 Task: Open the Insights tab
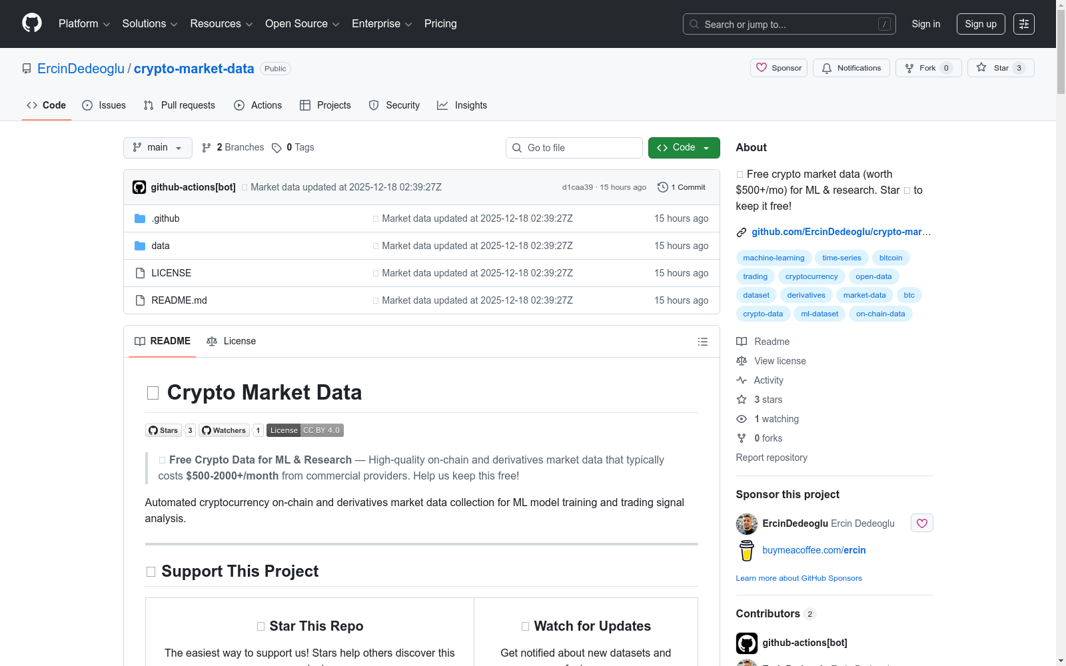pos(462,105)
